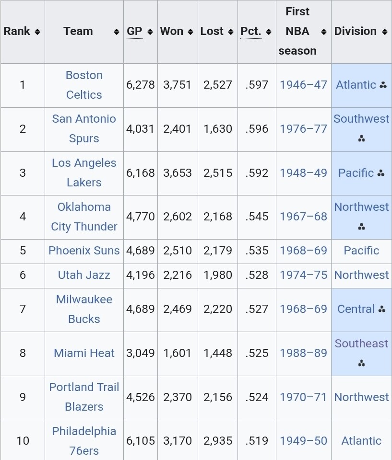Click the Division column sort icon
The height and width of the screenshot is (460, 392).
click(x=385, y=32)
